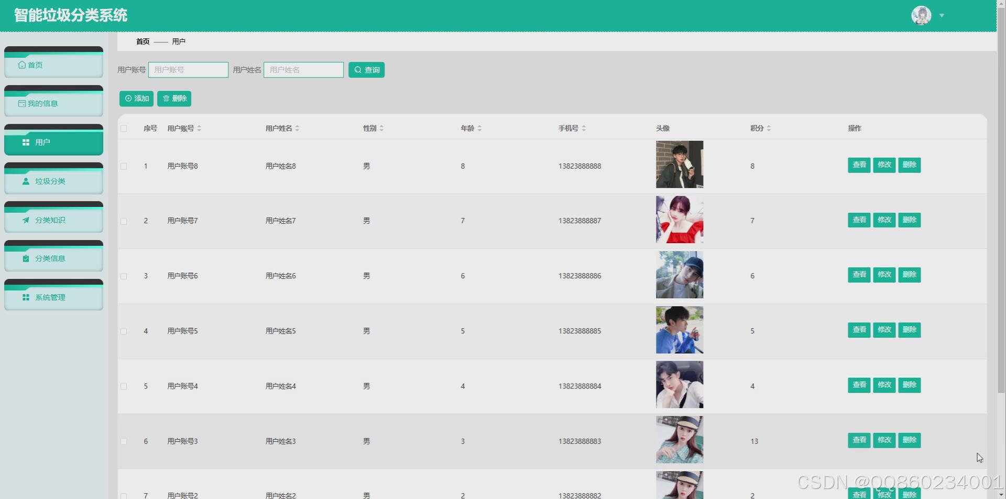Click the scrollbar down arrow at bottom right
1006x499 pixels.
[1001, 495]
